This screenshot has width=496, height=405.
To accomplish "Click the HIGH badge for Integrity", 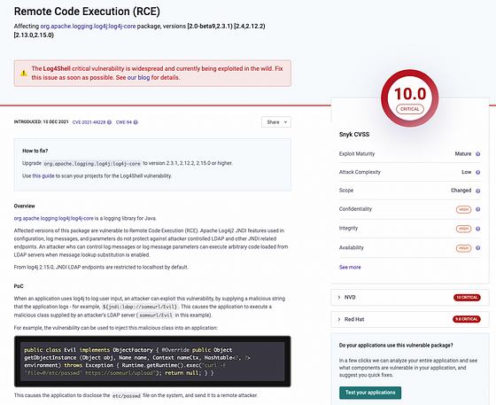I will (x=464, y=229).
